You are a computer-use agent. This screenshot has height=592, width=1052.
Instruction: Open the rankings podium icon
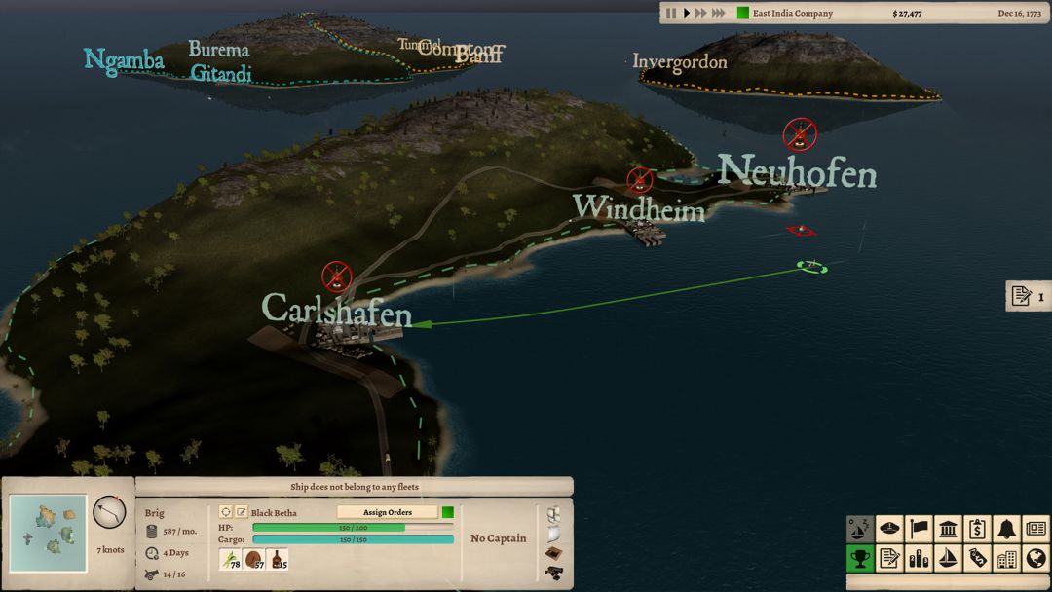coord(919,559)
